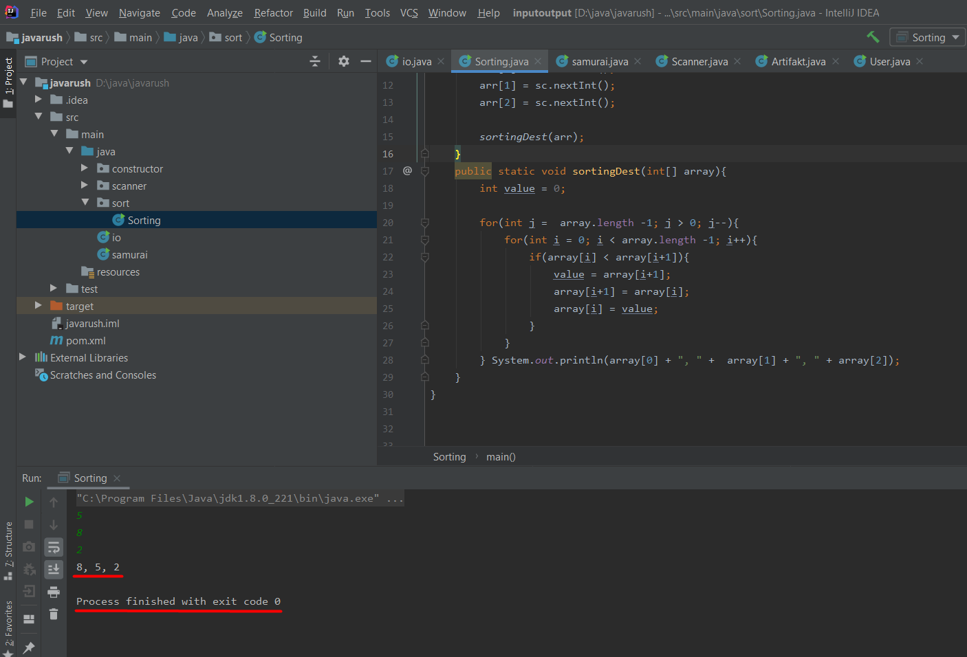Click the Build project hammer icon
The width and height of the screenshot is (967, 657).
pyautogui.click(x=873, y=37)
